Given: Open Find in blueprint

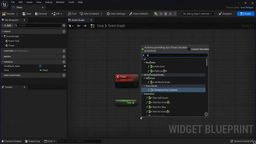Looking at the screenshot, I should coord(72,14).
